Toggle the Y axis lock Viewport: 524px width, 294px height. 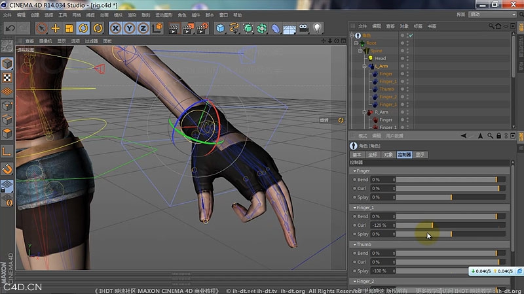(129, 28)
